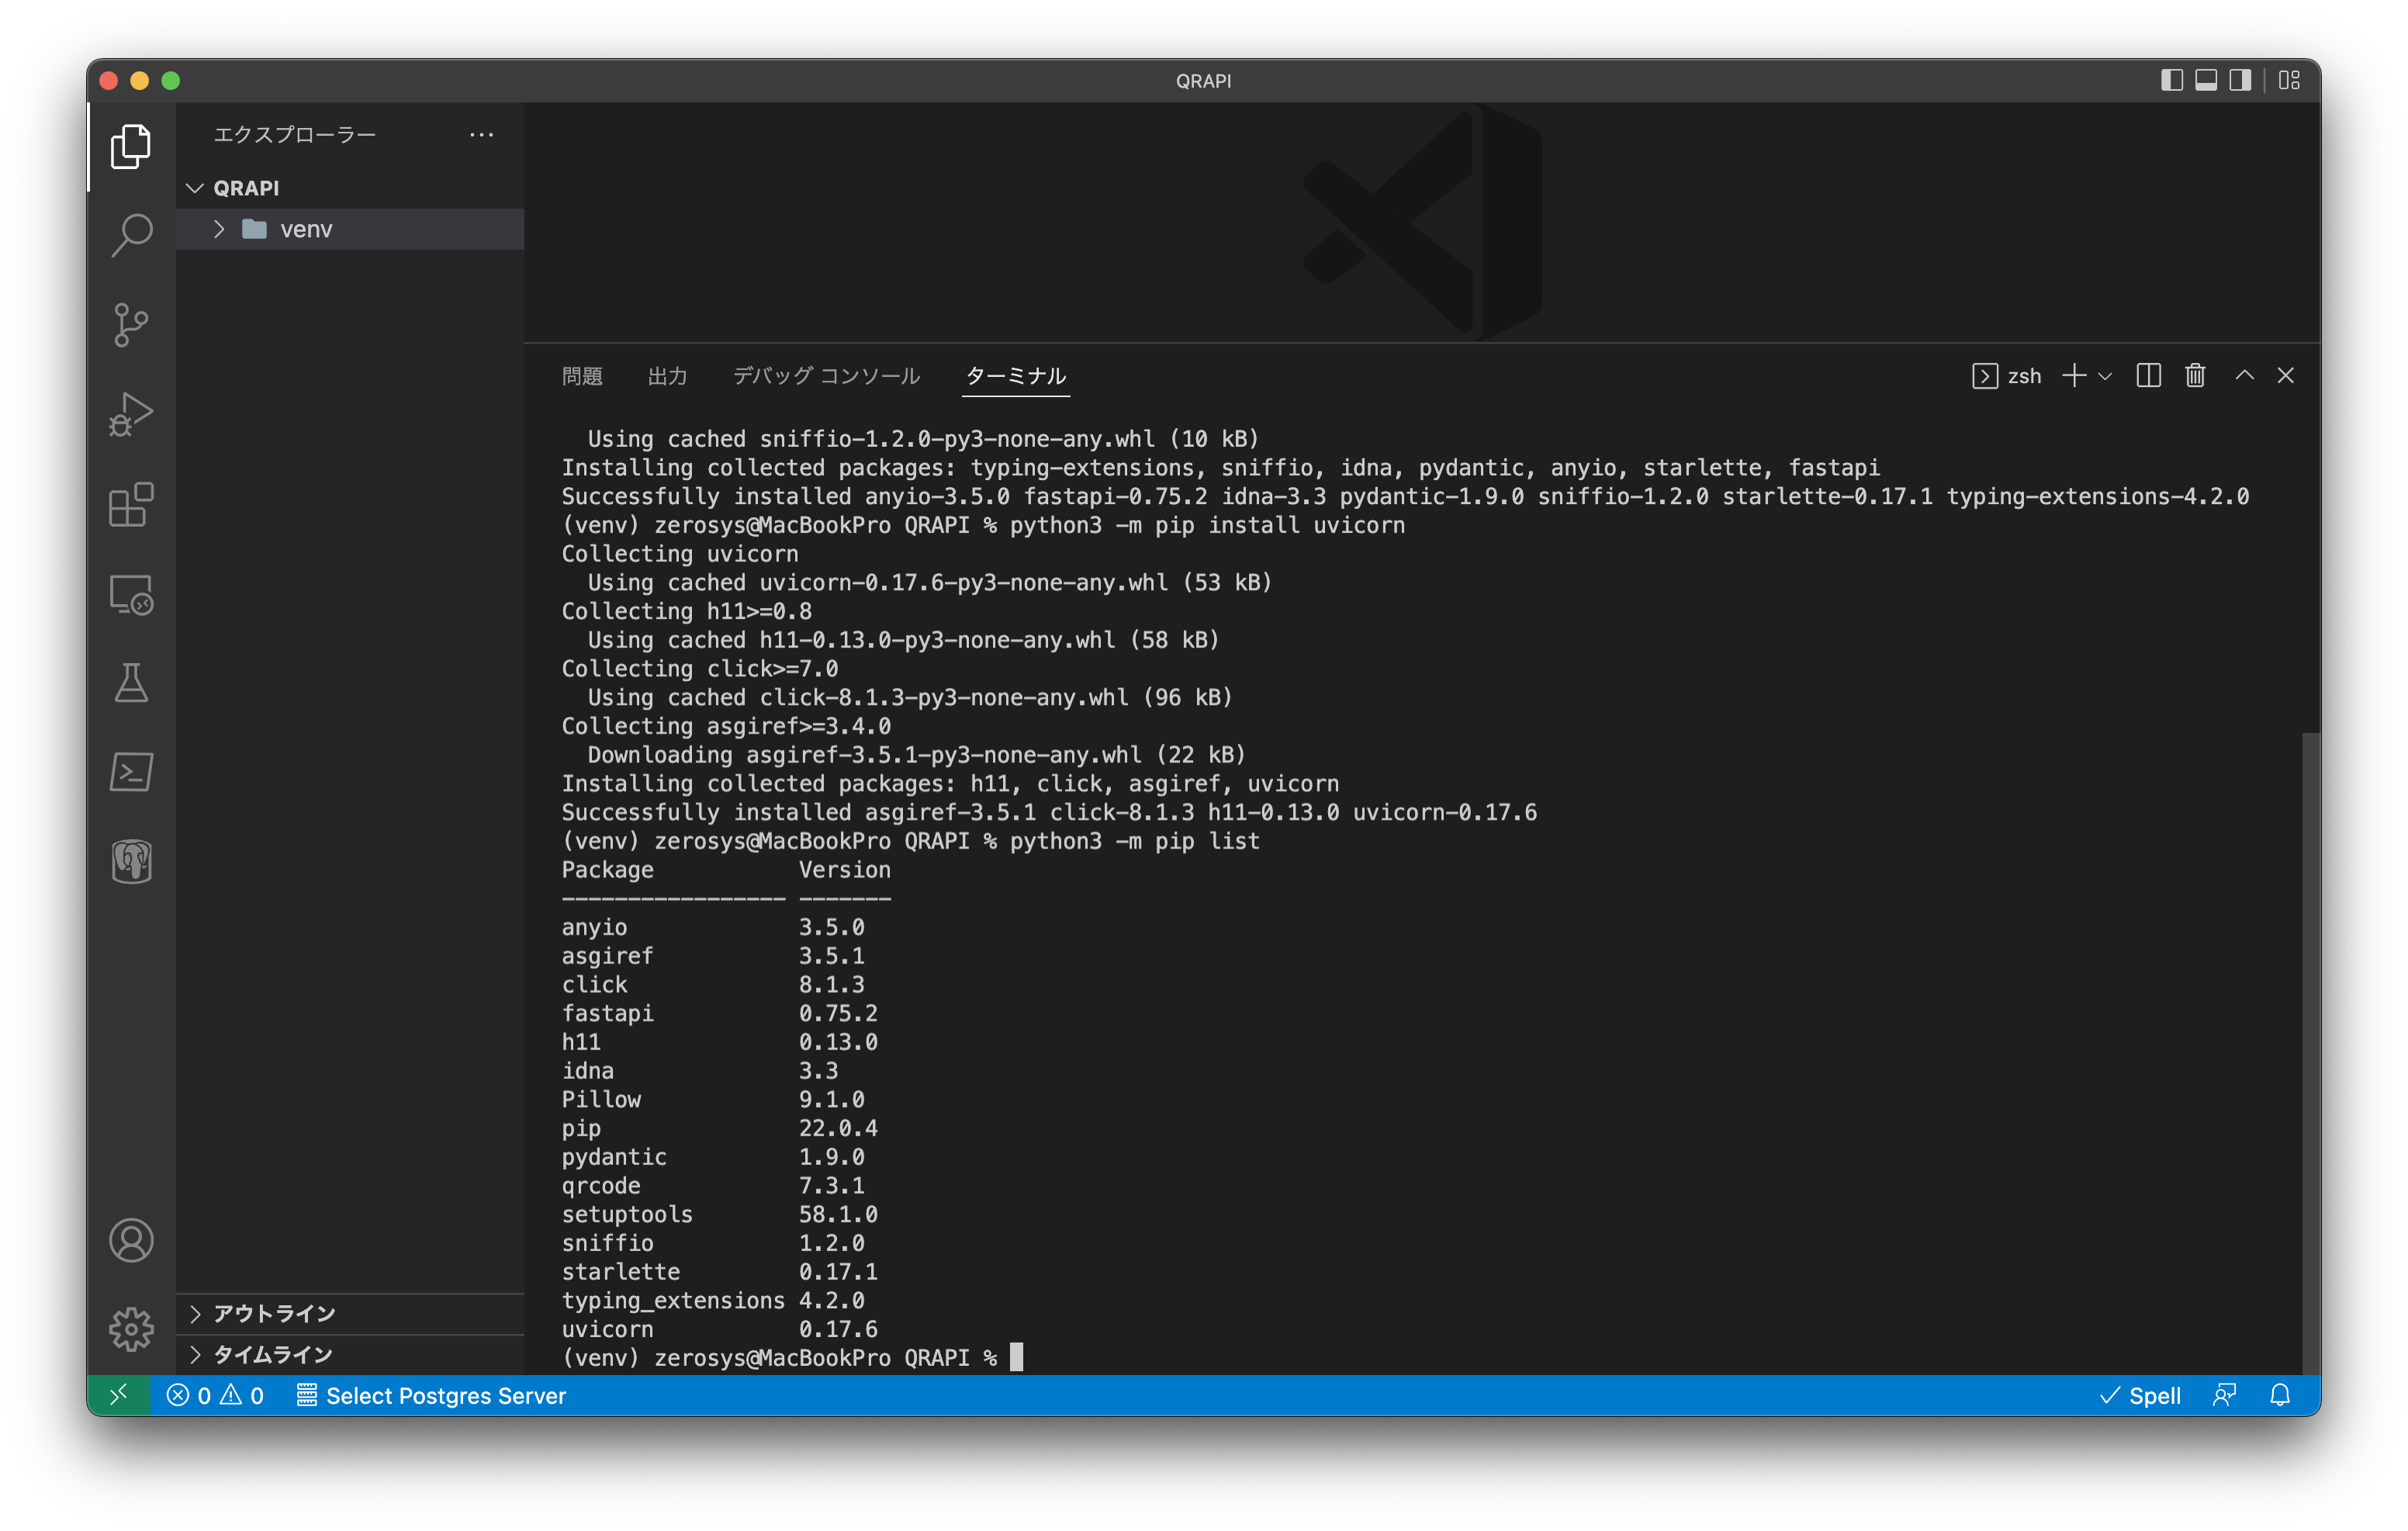
Task: Expand the venv folder
Action: [x=350, y=229]
